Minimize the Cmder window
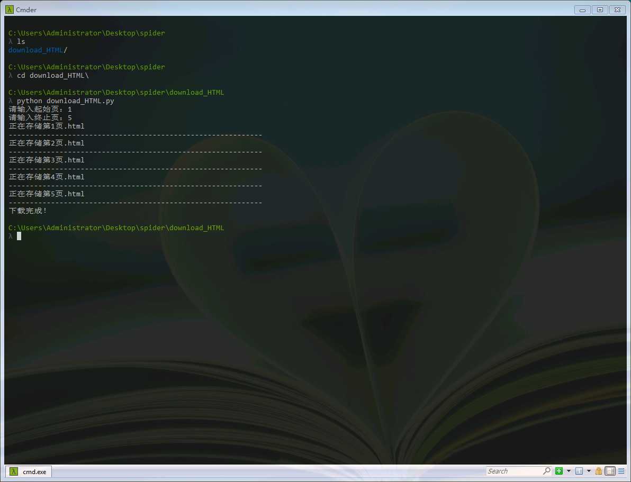The height and width of the screenshot is (482, 631). point(582,10)
